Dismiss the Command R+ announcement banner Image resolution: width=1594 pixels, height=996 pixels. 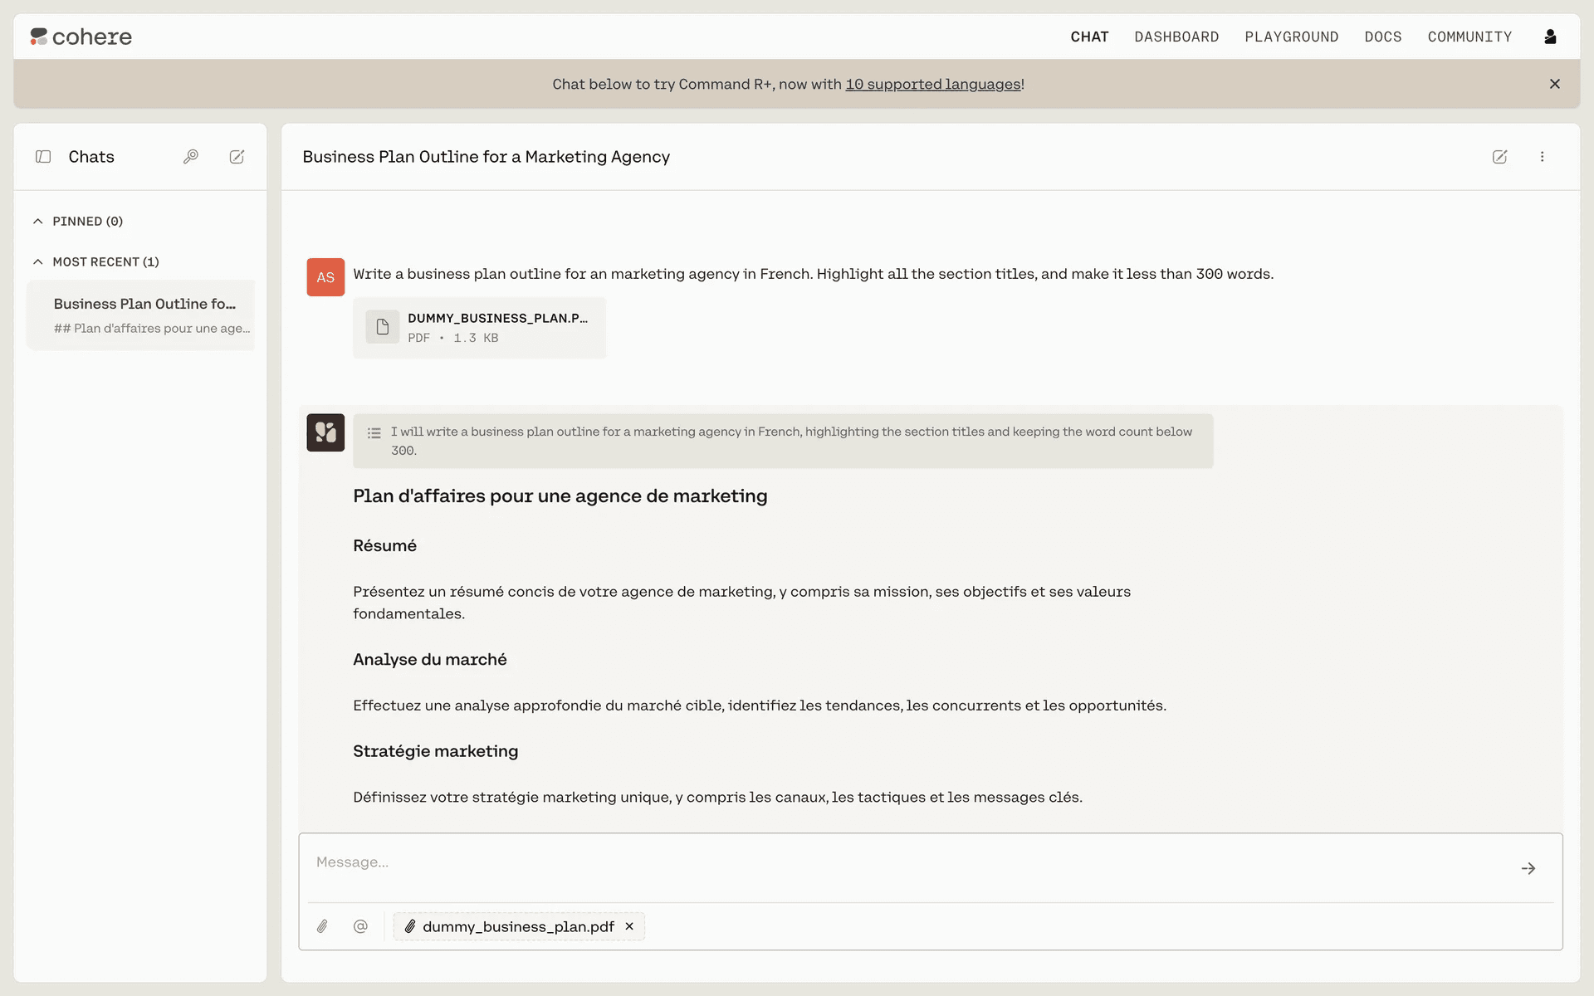[x=1554, y=84]
